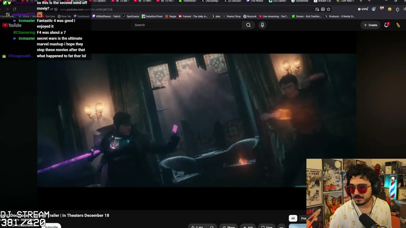
Task: Open the browser extensions puzzle icon
Action: pos(397,9)
